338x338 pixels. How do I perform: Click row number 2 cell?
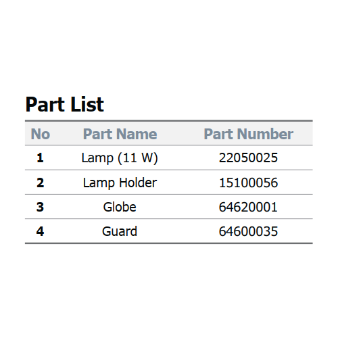pos(40,183)
